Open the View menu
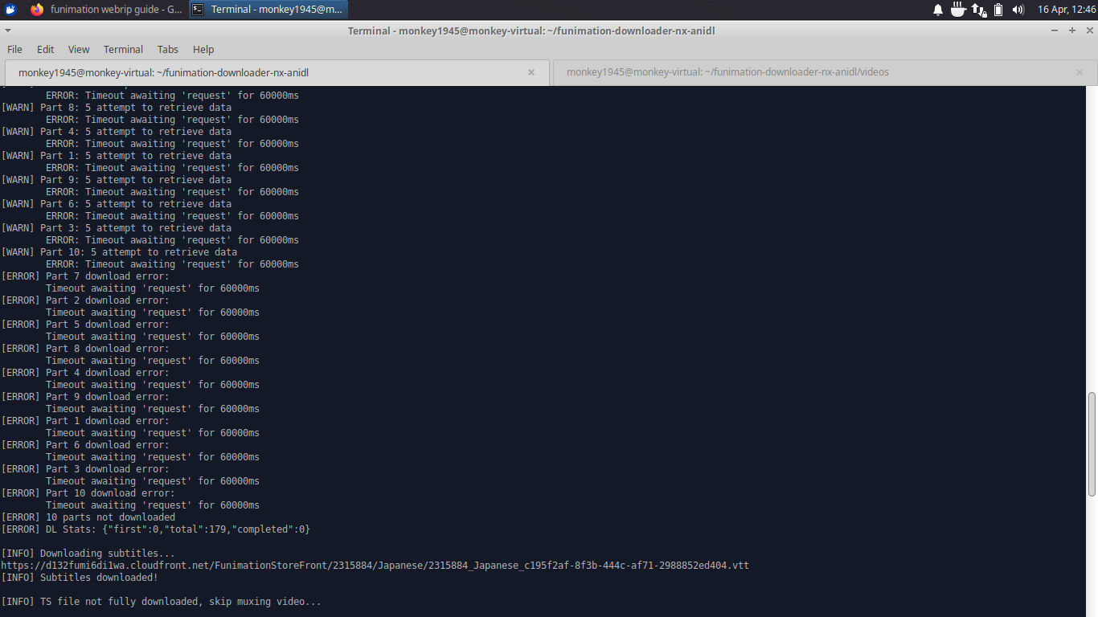The height and width of the screenshot is (617, 1098). [78, 49]
